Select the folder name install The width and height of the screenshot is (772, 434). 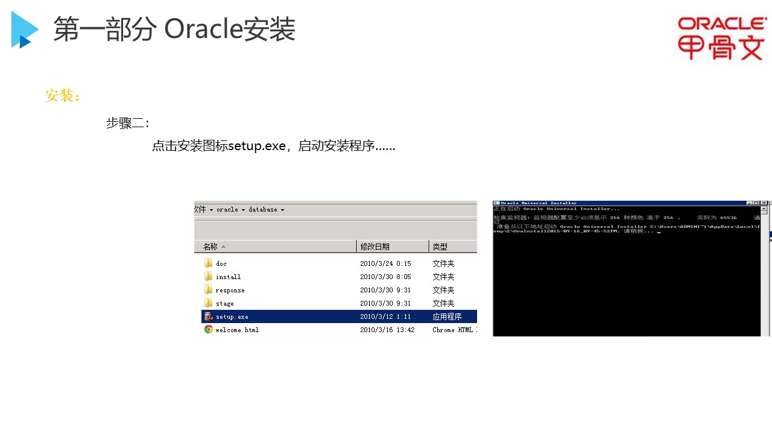(x=228, y=277)
